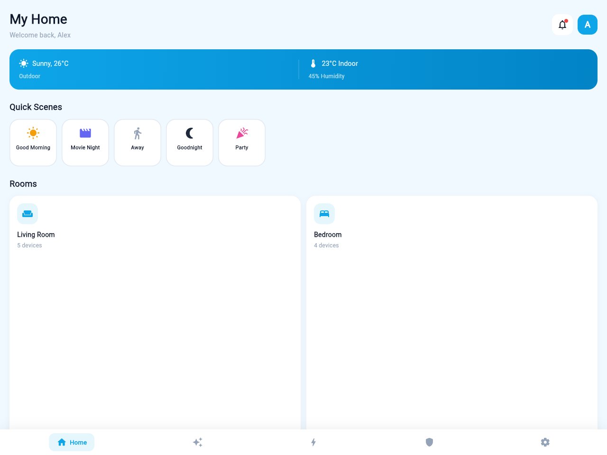Activate the Movie Night scene

[85, 143]
